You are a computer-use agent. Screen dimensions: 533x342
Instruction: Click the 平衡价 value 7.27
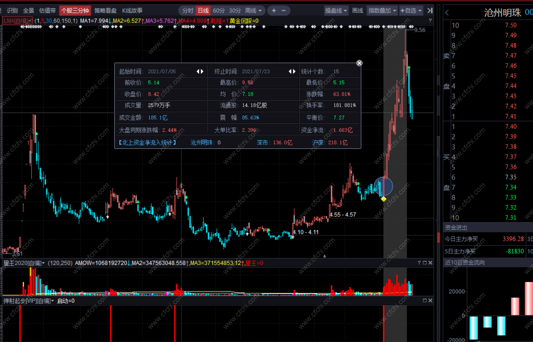pos(339,118)
